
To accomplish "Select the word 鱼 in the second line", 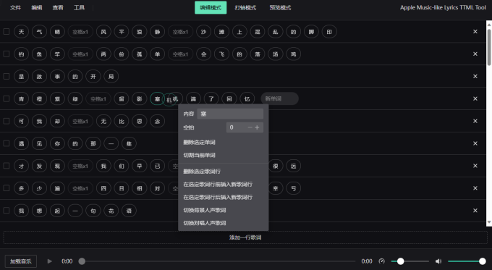I will [x=39, y=54].
